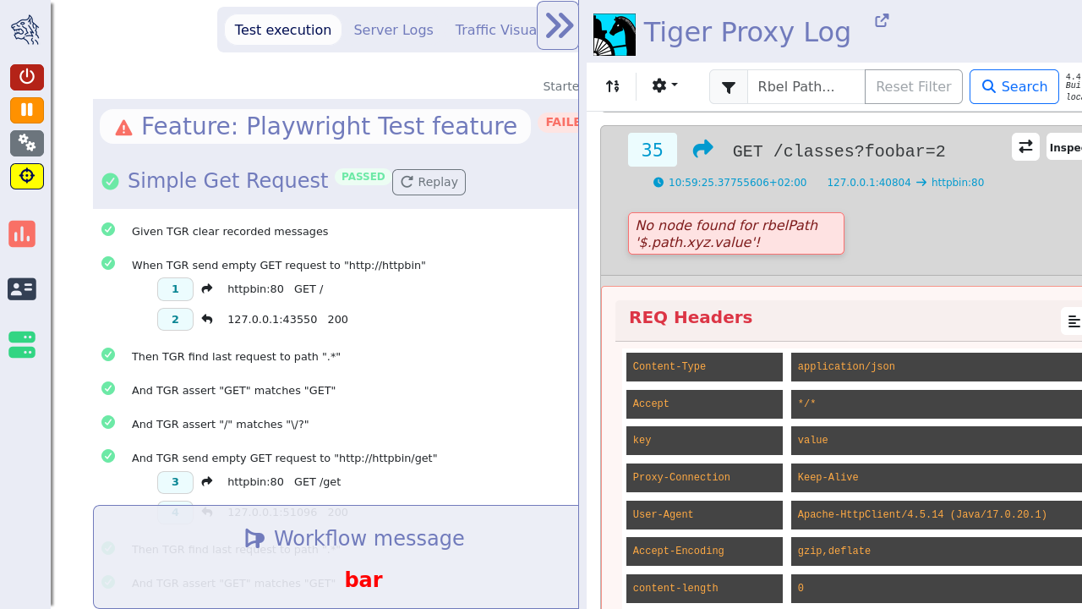Click the REQ Headers alignment icon
Image resolution: width=1082 pixels, height=609 pixels.
[1074, 321]
